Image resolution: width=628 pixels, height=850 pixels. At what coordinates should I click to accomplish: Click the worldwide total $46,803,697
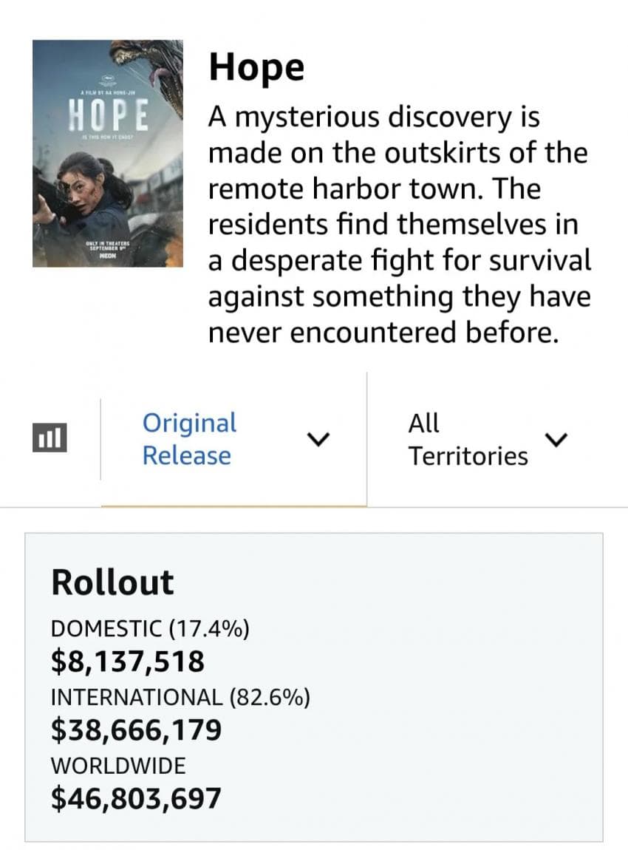coord(136,798)
